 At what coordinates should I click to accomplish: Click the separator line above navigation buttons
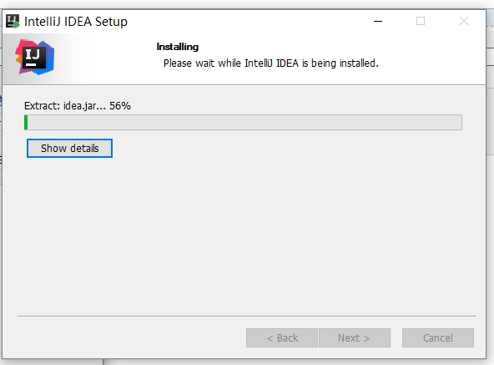247,316
